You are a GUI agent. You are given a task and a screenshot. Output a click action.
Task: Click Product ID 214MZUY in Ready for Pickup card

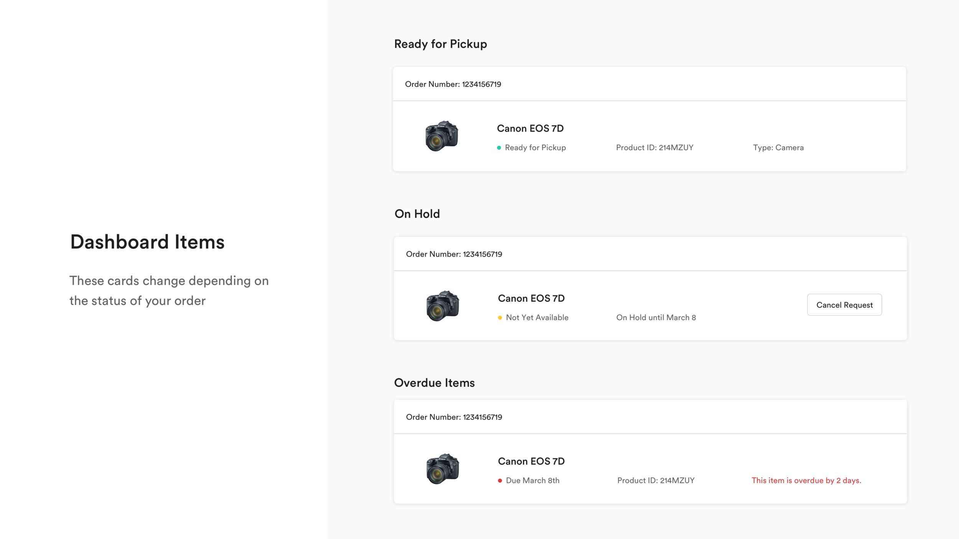tap(655, 148)
